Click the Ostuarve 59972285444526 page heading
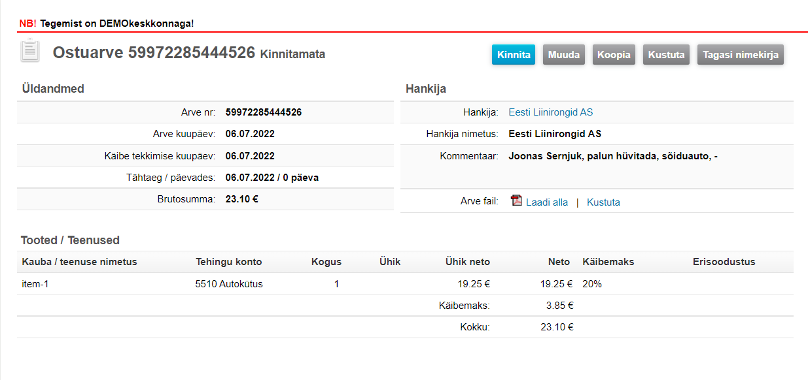 [154, 53]
